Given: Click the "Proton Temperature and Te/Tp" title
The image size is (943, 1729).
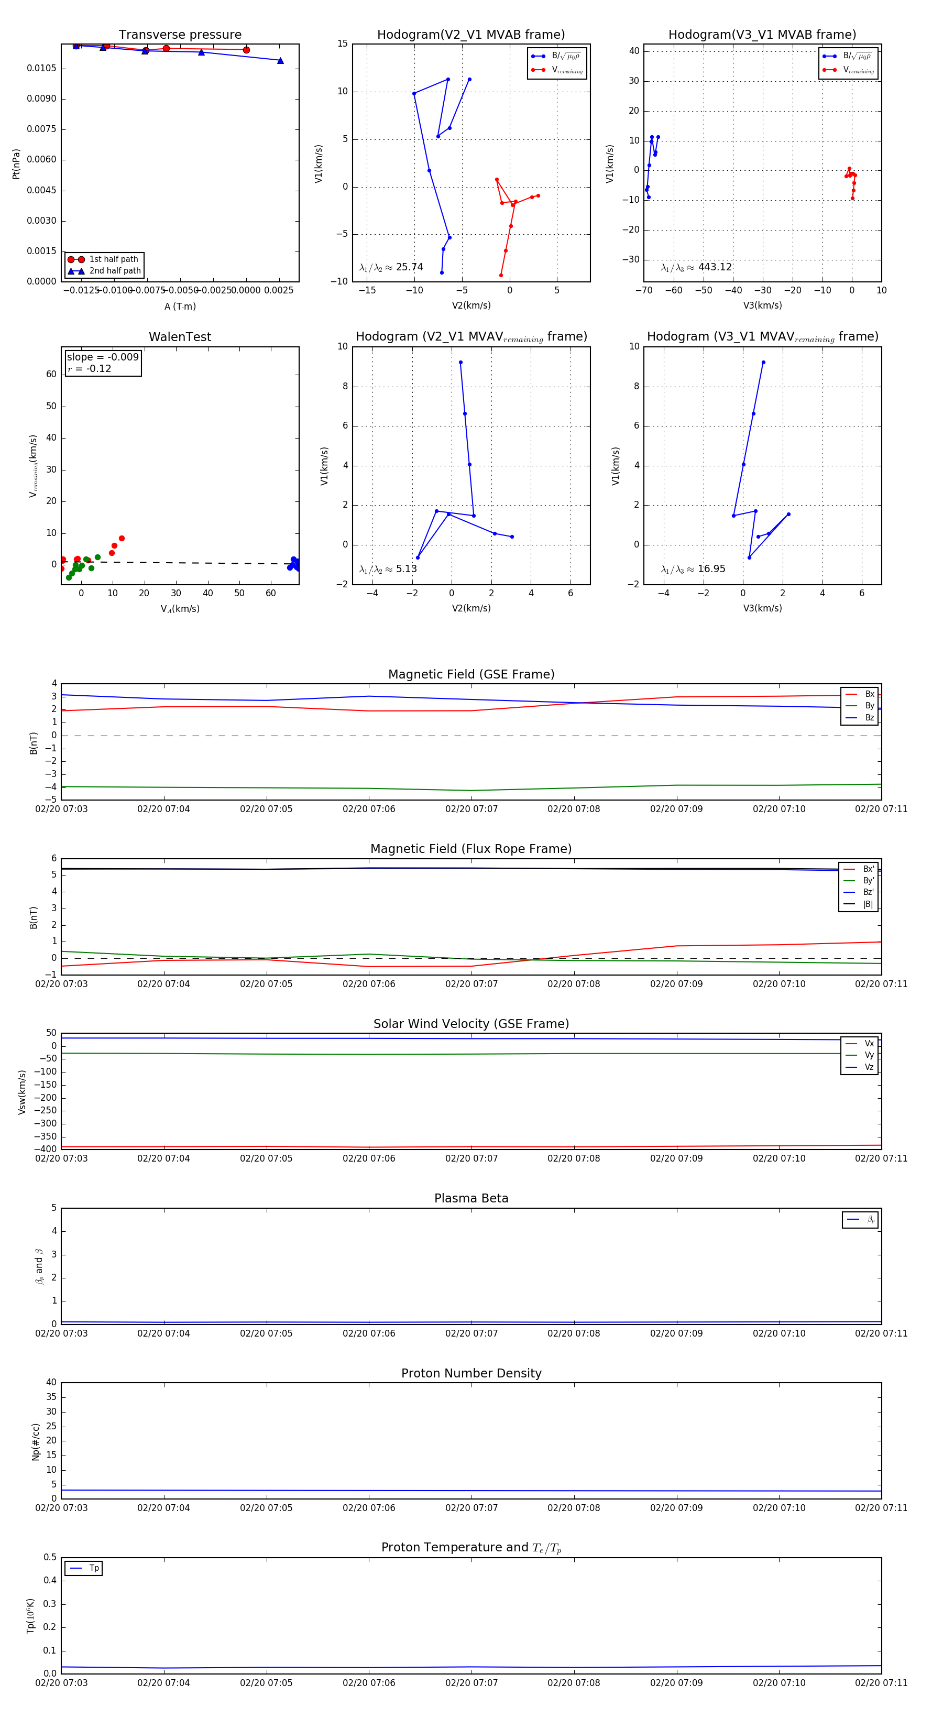Looking at the screenshot, I should coord(471,1548).
